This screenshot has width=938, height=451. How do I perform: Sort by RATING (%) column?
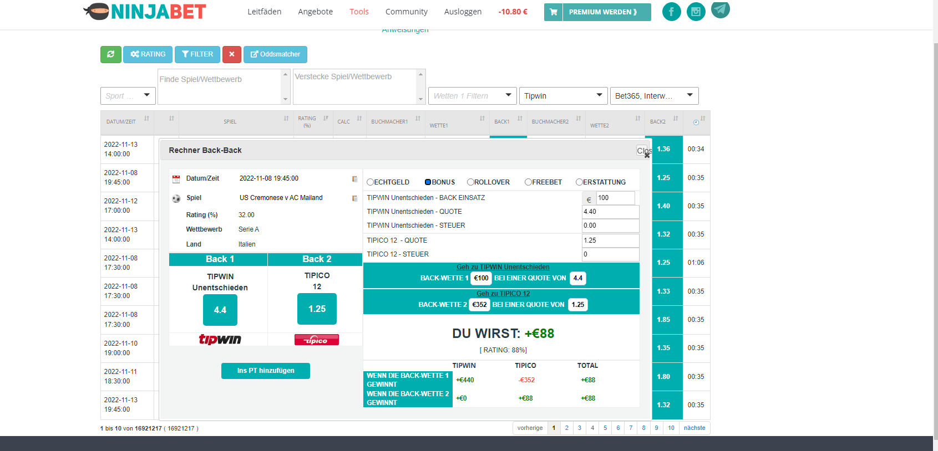312,122
